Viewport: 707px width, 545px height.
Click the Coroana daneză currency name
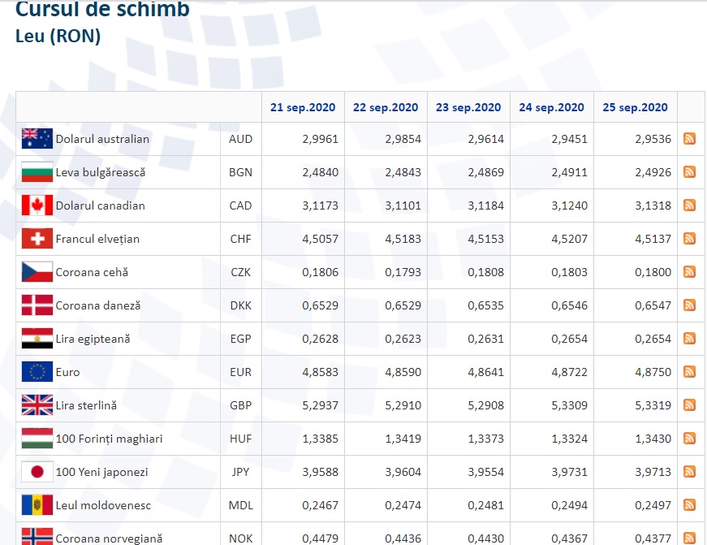click(98, 306)
